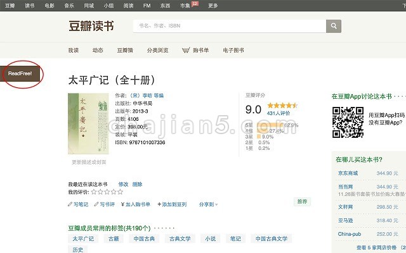Click the 古籍 tag

point(114,239)
